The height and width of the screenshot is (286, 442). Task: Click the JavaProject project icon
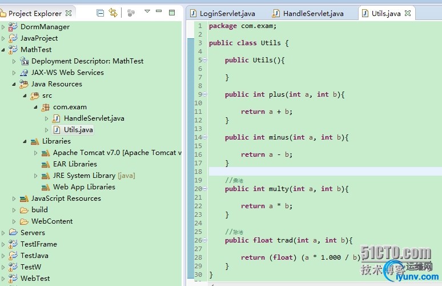(13, 38)
